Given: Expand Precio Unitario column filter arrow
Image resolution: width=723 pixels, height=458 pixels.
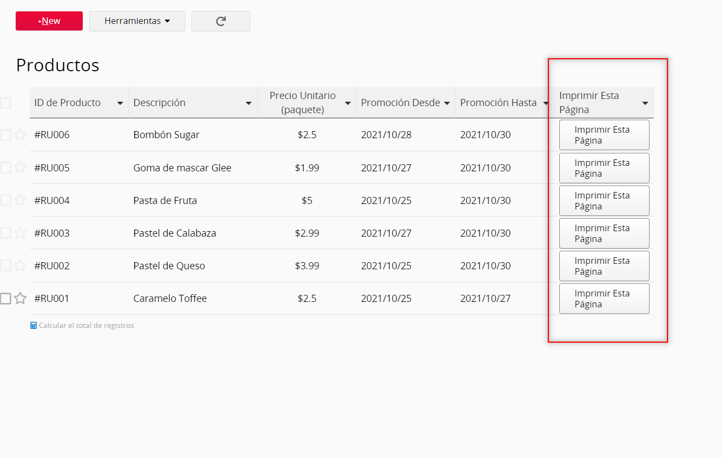Looking at the screenshot, I should [348, 103].
